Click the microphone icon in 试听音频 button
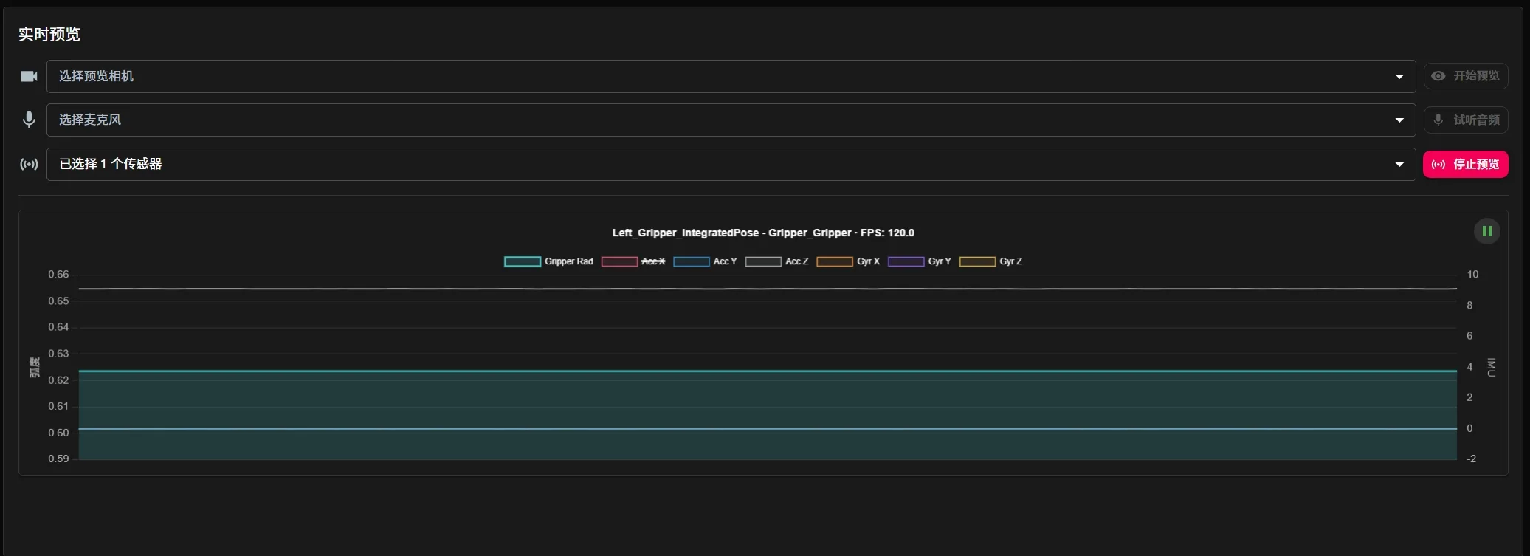Viewport: 1530px width, 556px height. point(1438,120)
